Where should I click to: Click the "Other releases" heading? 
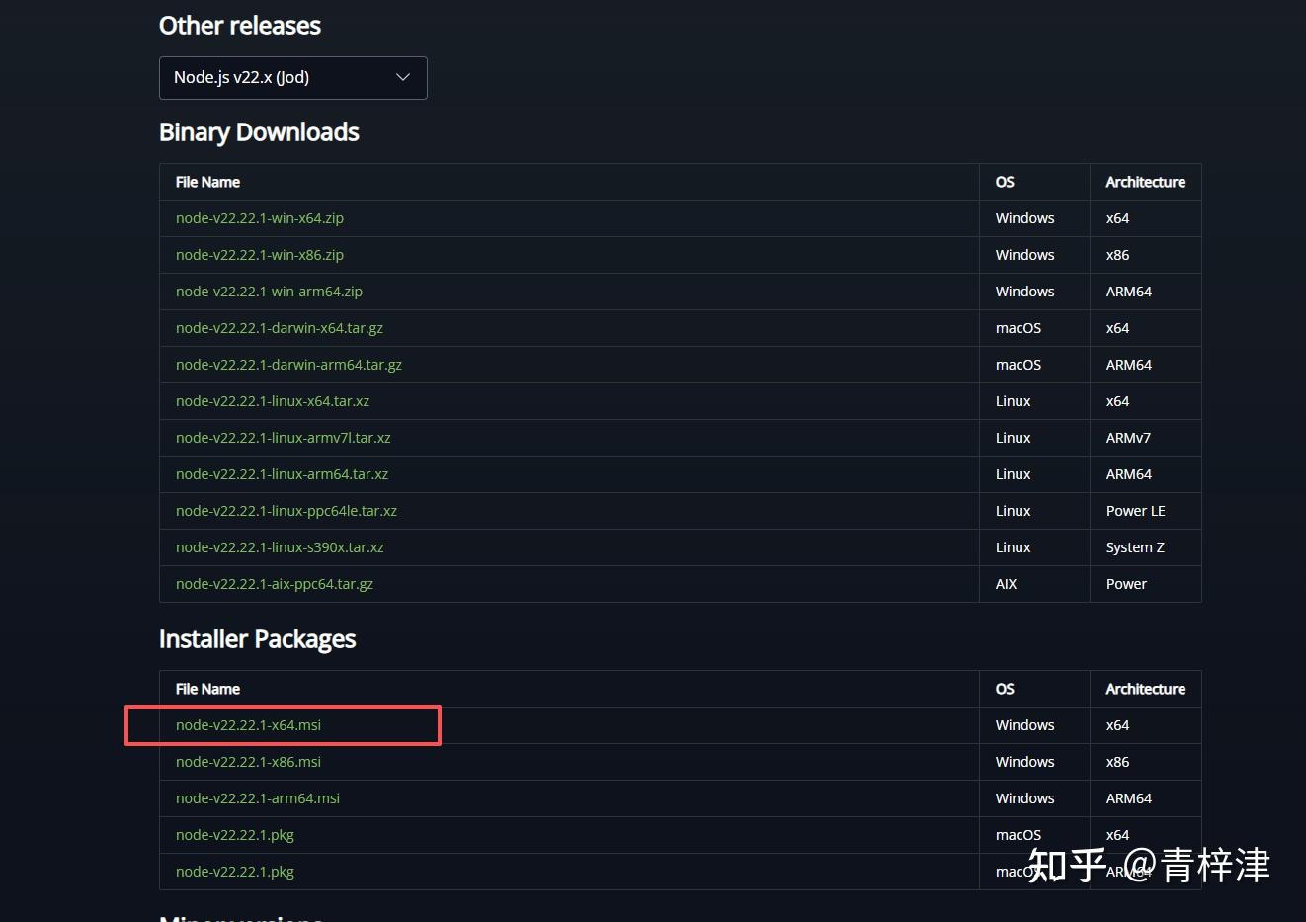pyautogui.click(x=240, y=26)
